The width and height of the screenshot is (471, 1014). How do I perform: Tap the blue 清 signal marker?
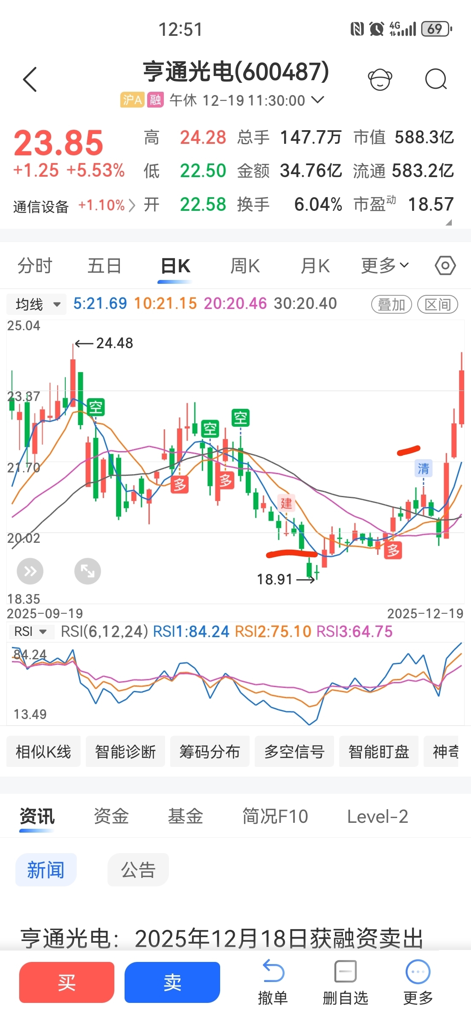coord(423,468)
